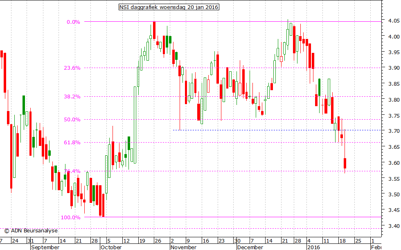Click the '2016' year label
Screen dimensions: 401x250
313,247
